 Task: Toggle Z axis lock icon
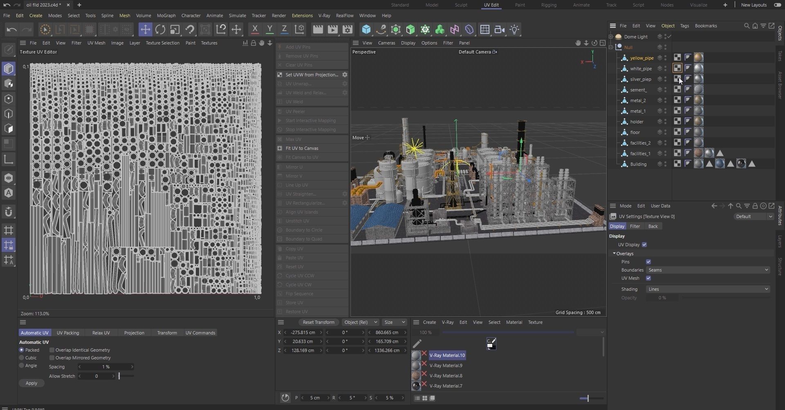click(x=284, y=29)
